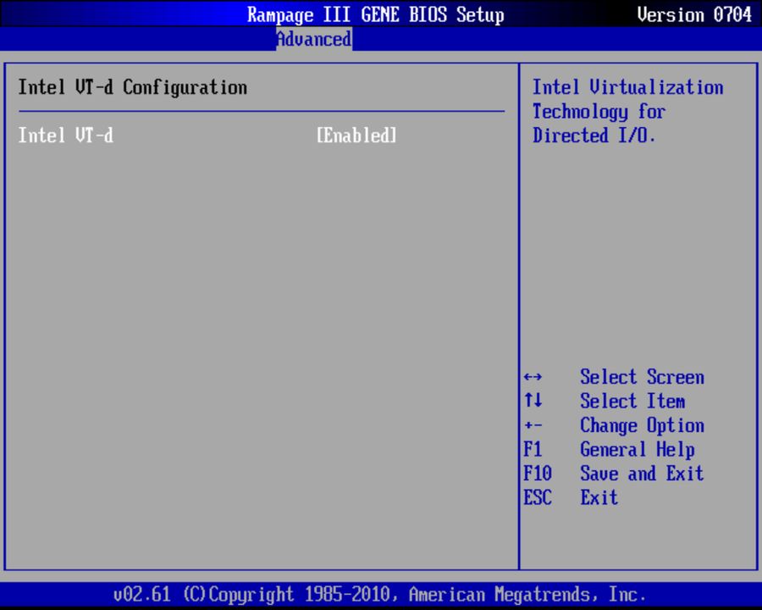Click the 'Rampage III GENE BIOS Setup' title
The image size is (762, 610).
[376, 14]
